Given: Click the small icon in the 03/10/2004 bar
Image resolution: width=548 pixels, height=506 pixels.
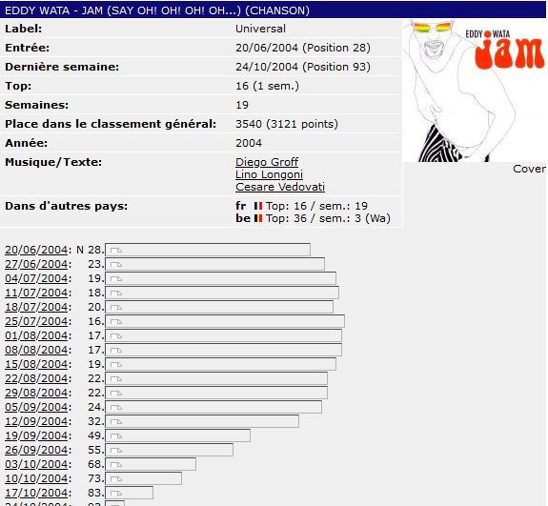Looking at the screenshot, I should pos(116,464).
